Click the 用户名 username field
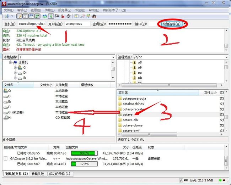The height and width of the screenshot is (185, 231). tap(77, 24)
